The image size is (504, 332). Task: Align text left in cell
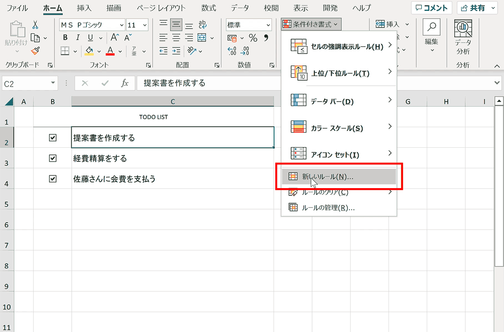tap(164, 38)
